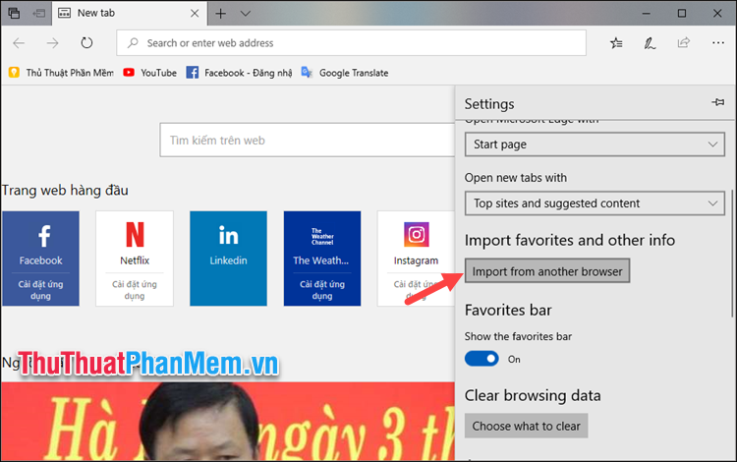This screenshot has width=737, height=462.
Task: Go back with the left arrow
Action: click(x=19, y=43)
